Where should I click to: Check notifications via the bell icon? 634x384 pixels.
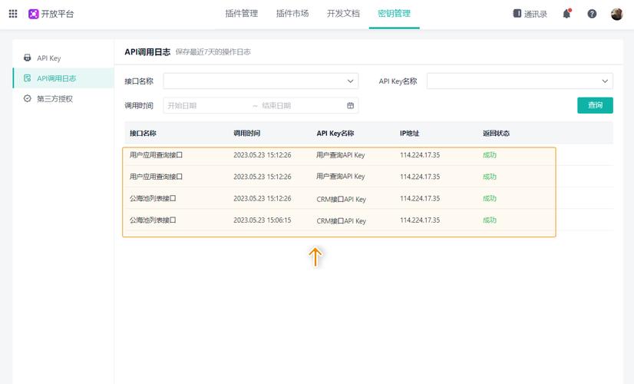[x=566, y=14]
